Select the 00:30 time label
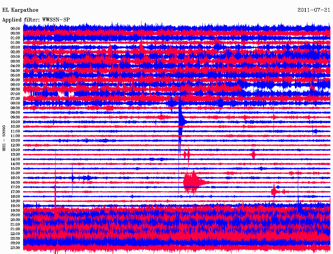The height and width of the screenshot is (254, 333). click(x=15, y=33)
